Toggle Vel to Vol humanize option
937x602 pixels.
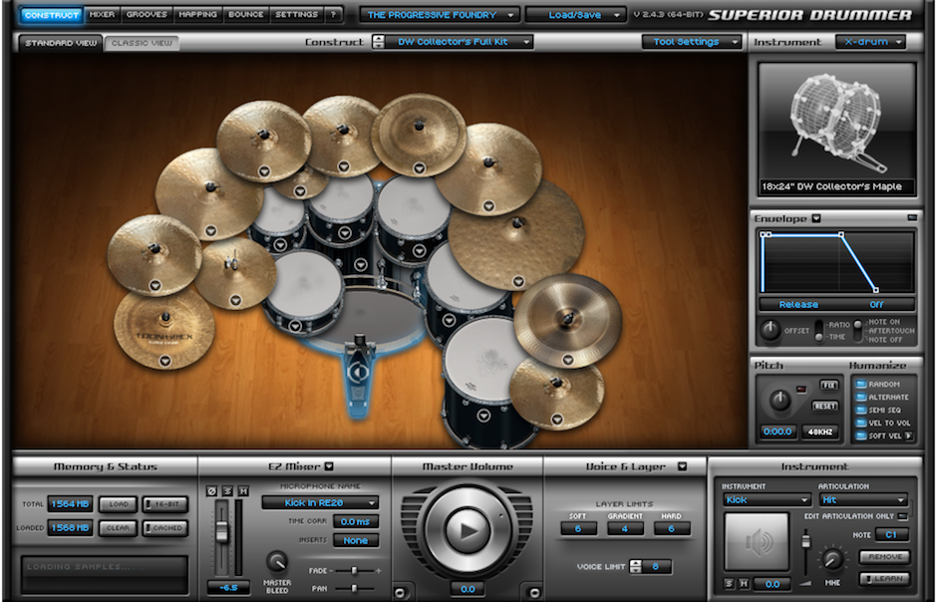pos(860,423)
